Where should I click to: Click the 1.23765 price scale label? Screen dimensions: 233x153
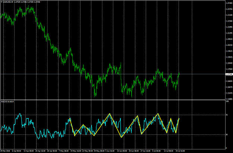[229, 9]
